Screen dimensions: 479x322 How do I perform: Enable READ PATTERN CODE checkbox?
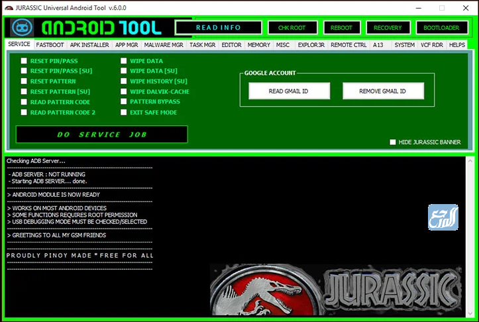click(24, 102)
